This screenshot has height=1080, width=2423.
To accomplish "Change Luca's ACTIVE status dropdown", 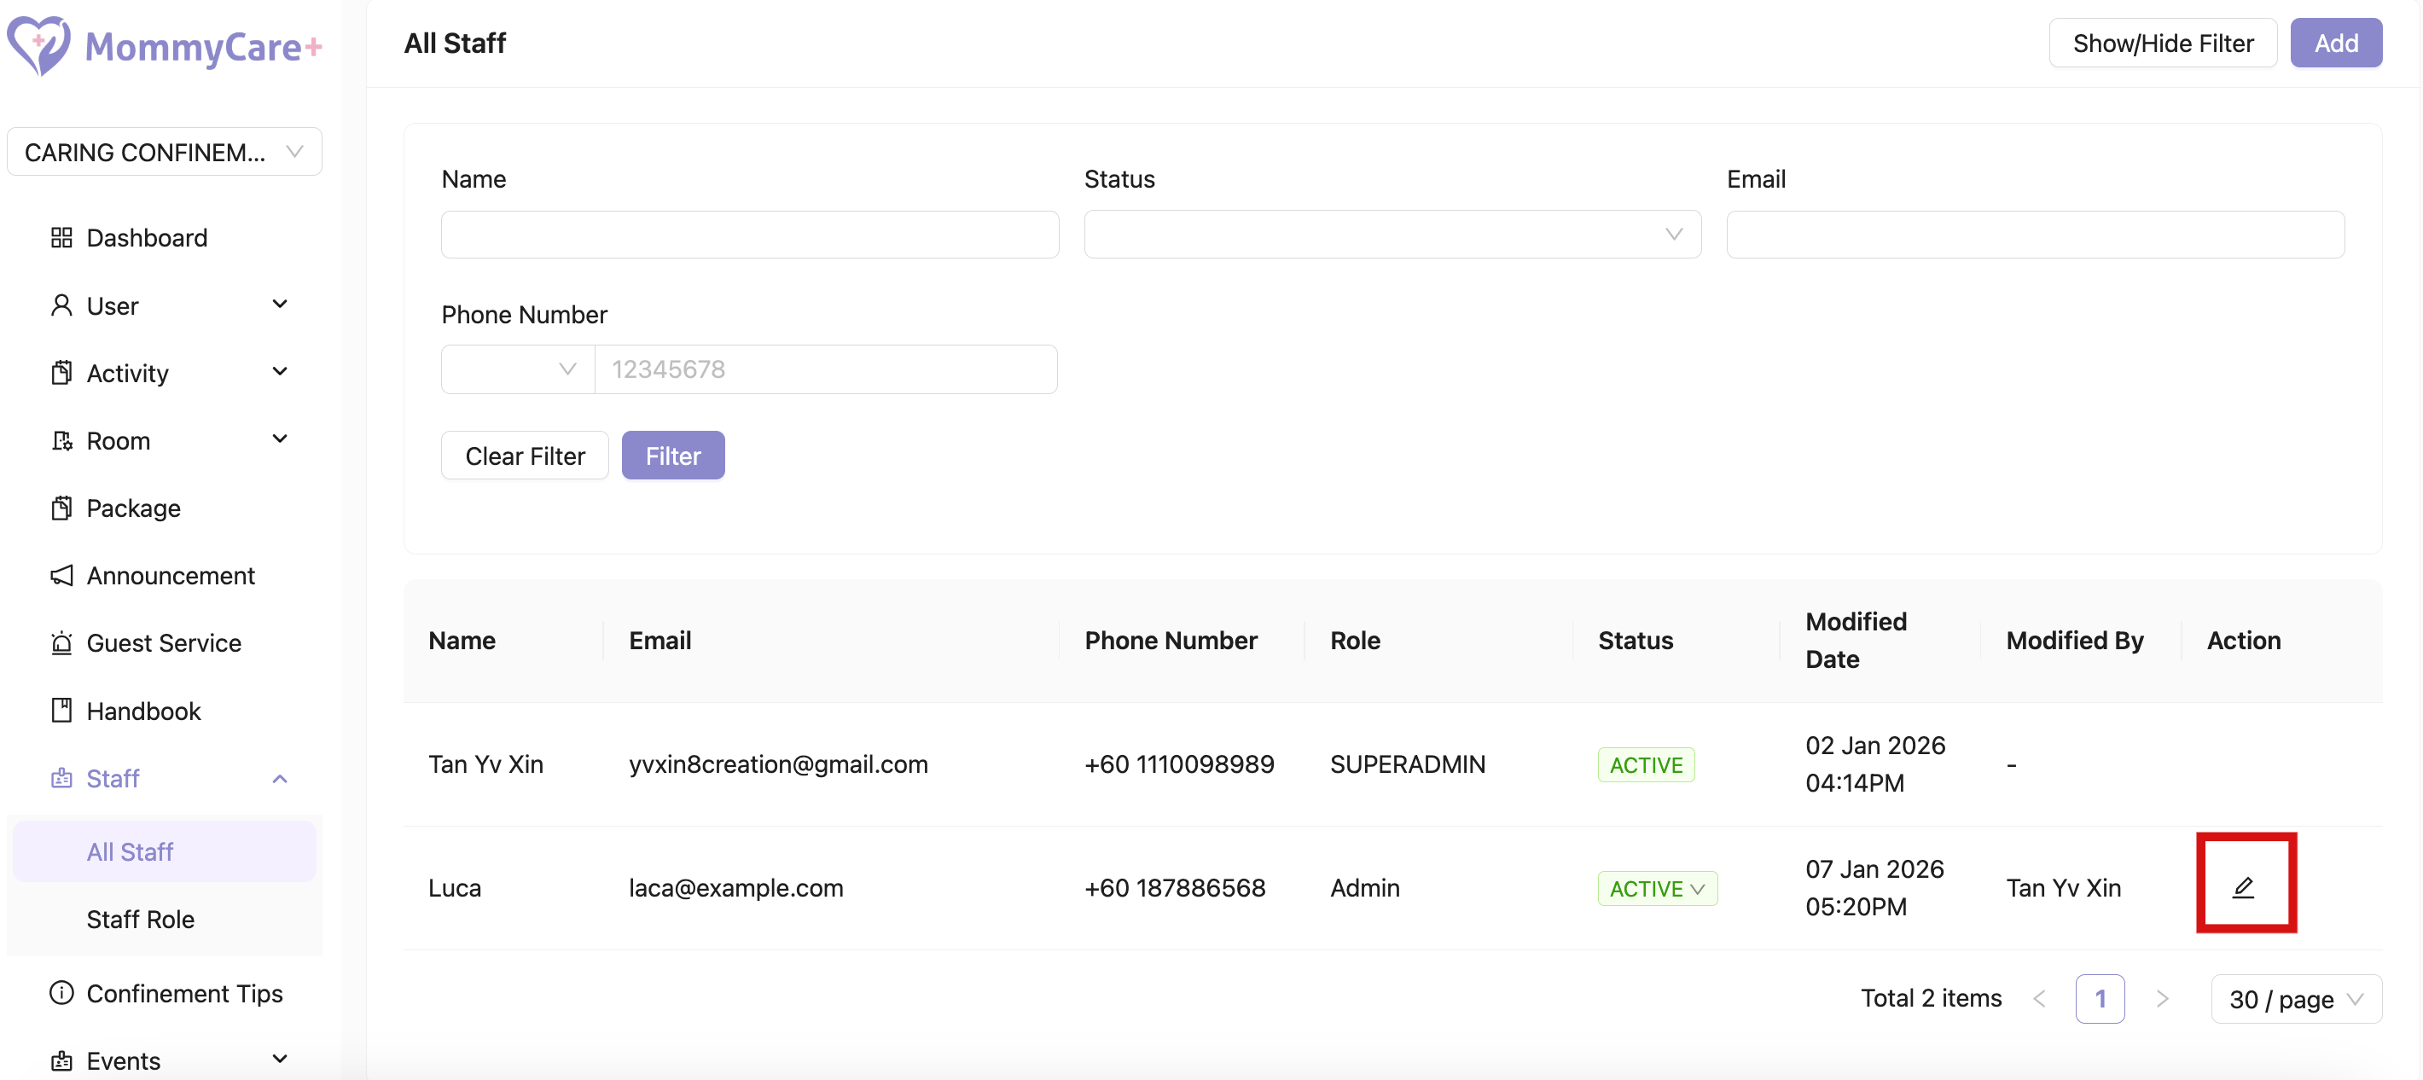I will coord(1656,888).
